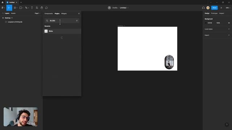The width and height of the screenshot is (232, 130).
Task: Click the blue Share button
Action: click(x=214, y=8)
